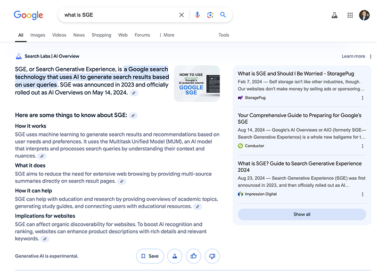Click link icon after 'nuances.'
Screen dimensions: 377x272
[42, 156]
